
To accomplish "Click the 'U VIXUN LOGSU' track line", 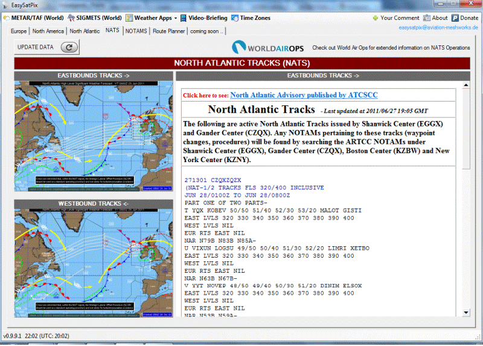I will 277,248.
